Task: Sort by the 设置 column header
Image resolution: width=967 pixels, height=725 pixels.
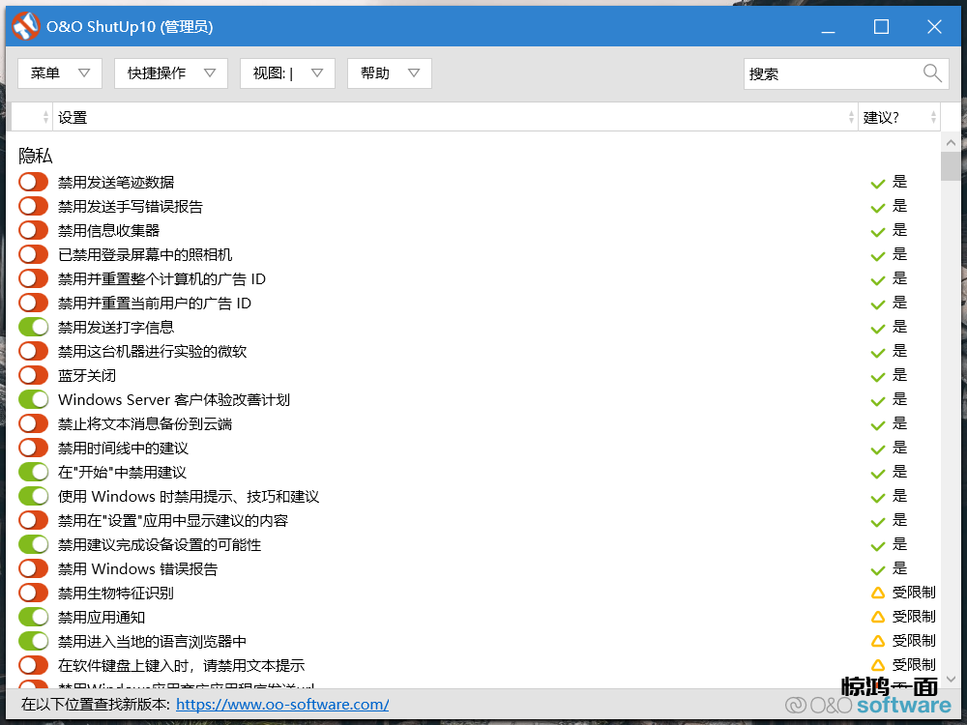Action: [x=73, y=117]
